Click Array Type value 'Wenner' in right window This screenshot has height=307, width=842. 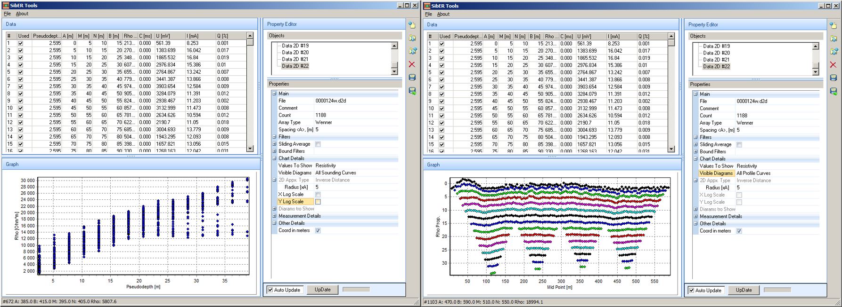pos(745,123)
